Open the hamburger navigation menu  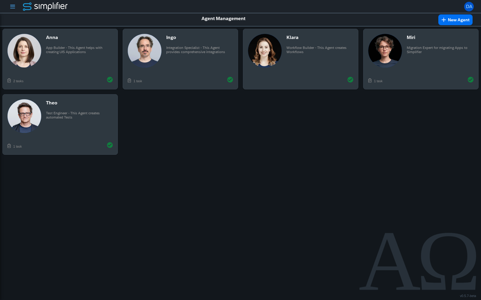coord(13,7)
